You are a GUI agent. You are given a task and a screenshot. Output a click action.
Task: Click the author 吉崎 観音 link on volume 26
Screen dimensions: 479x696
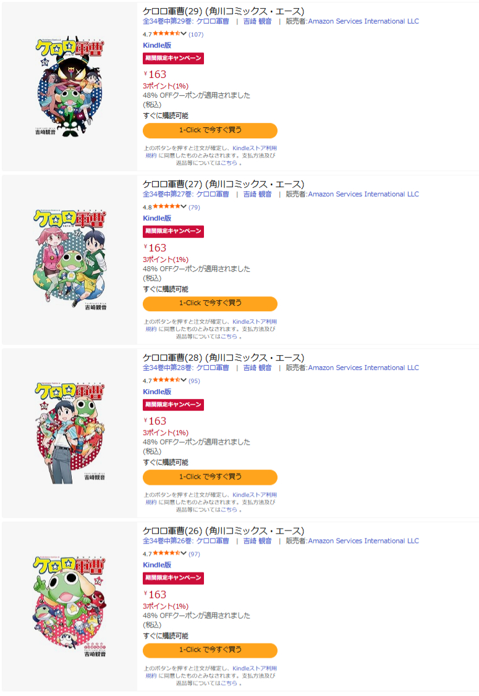pyautogui.click(x=257, y=540)
